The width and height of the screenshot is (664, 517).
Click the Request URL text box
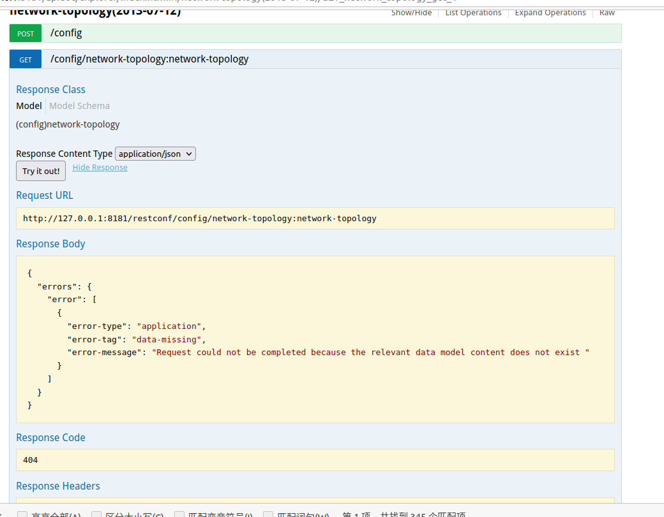point(315,218)
